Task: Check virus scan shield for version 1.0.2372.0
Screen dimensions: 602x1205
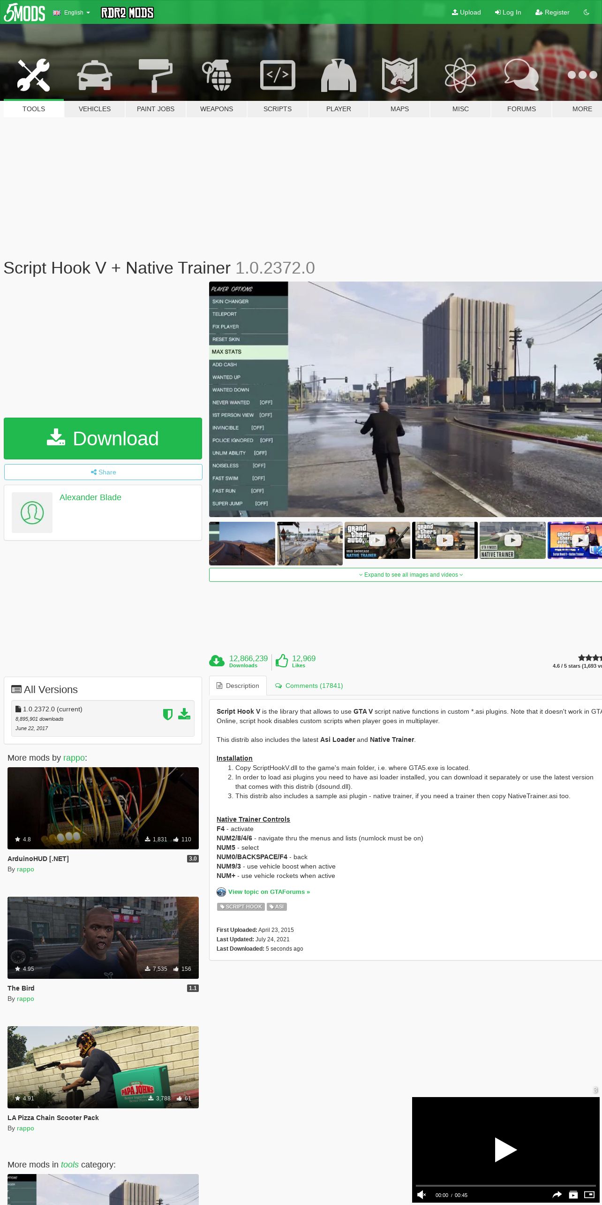Action: pyautogui.click(x=168, y=714)
